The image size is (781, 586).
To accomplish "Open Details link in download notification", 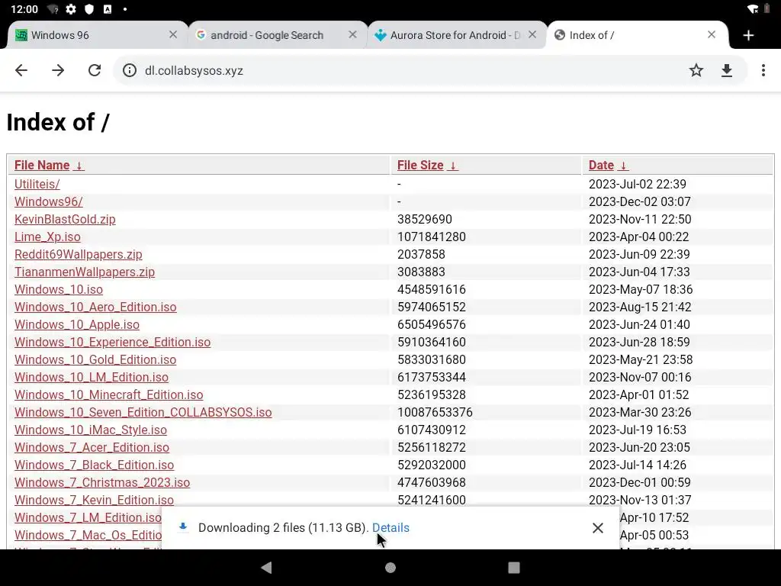I will click(x=390, y=528).
